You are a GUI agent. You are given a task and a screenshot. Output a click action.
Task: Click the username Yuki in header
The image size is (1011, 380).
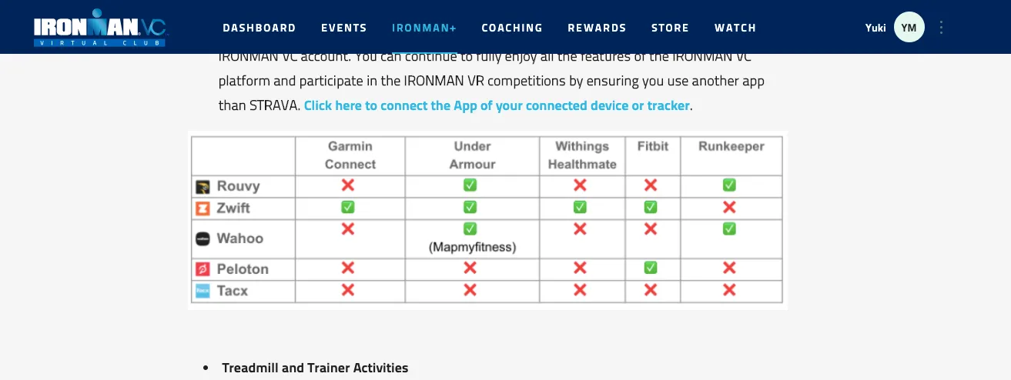click(x=875, y=28)
